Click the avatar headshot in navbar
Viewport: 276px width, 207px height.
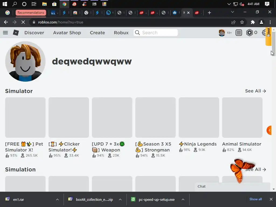coord(222,33)
